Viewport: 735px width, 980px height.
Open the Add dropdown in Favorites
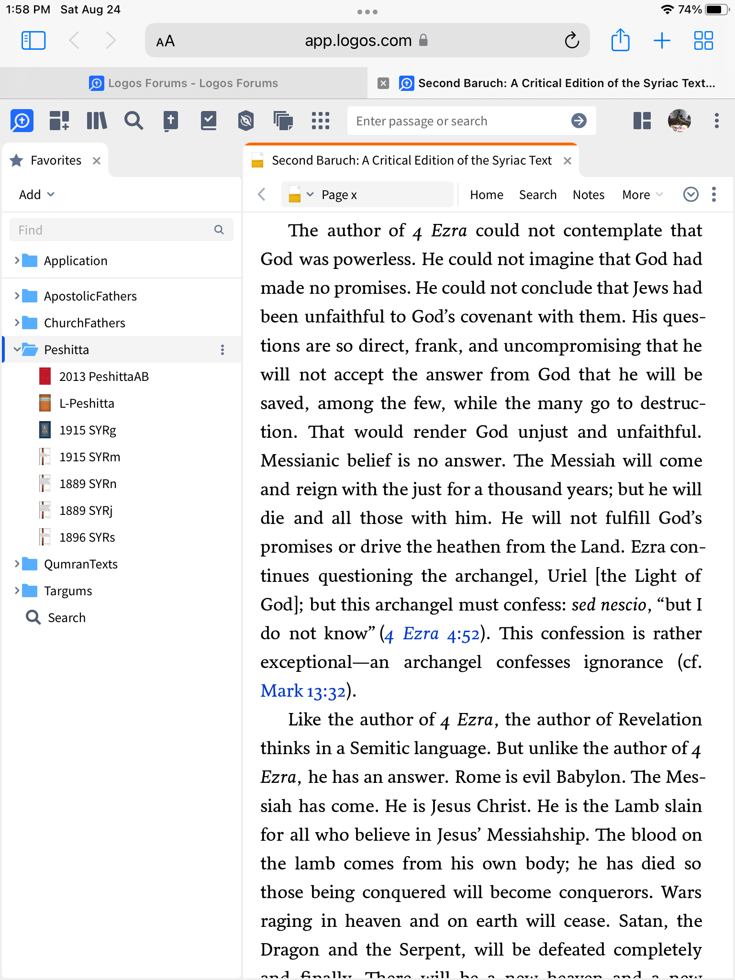[37, 195]
